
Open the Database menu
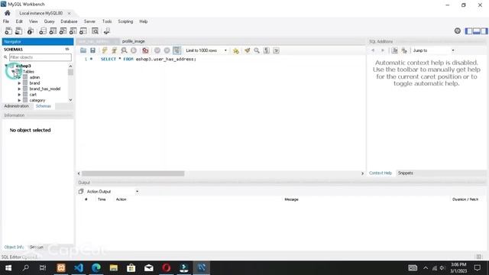[69, 21]
